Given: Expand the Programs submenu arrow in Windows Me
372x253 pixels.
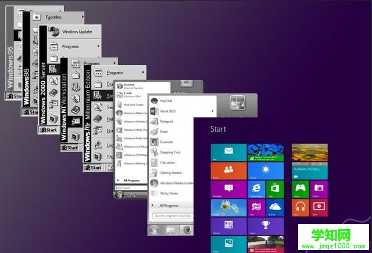Looking at the screenshot, I should [143, 73].
